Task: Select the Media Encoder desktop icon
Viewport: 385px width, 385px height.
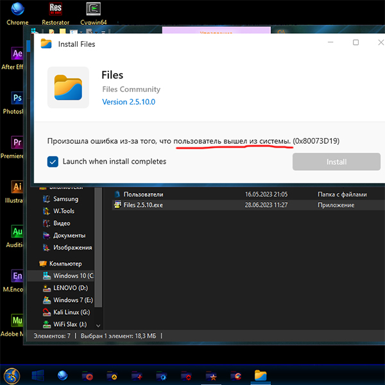Action: (13, 281)
